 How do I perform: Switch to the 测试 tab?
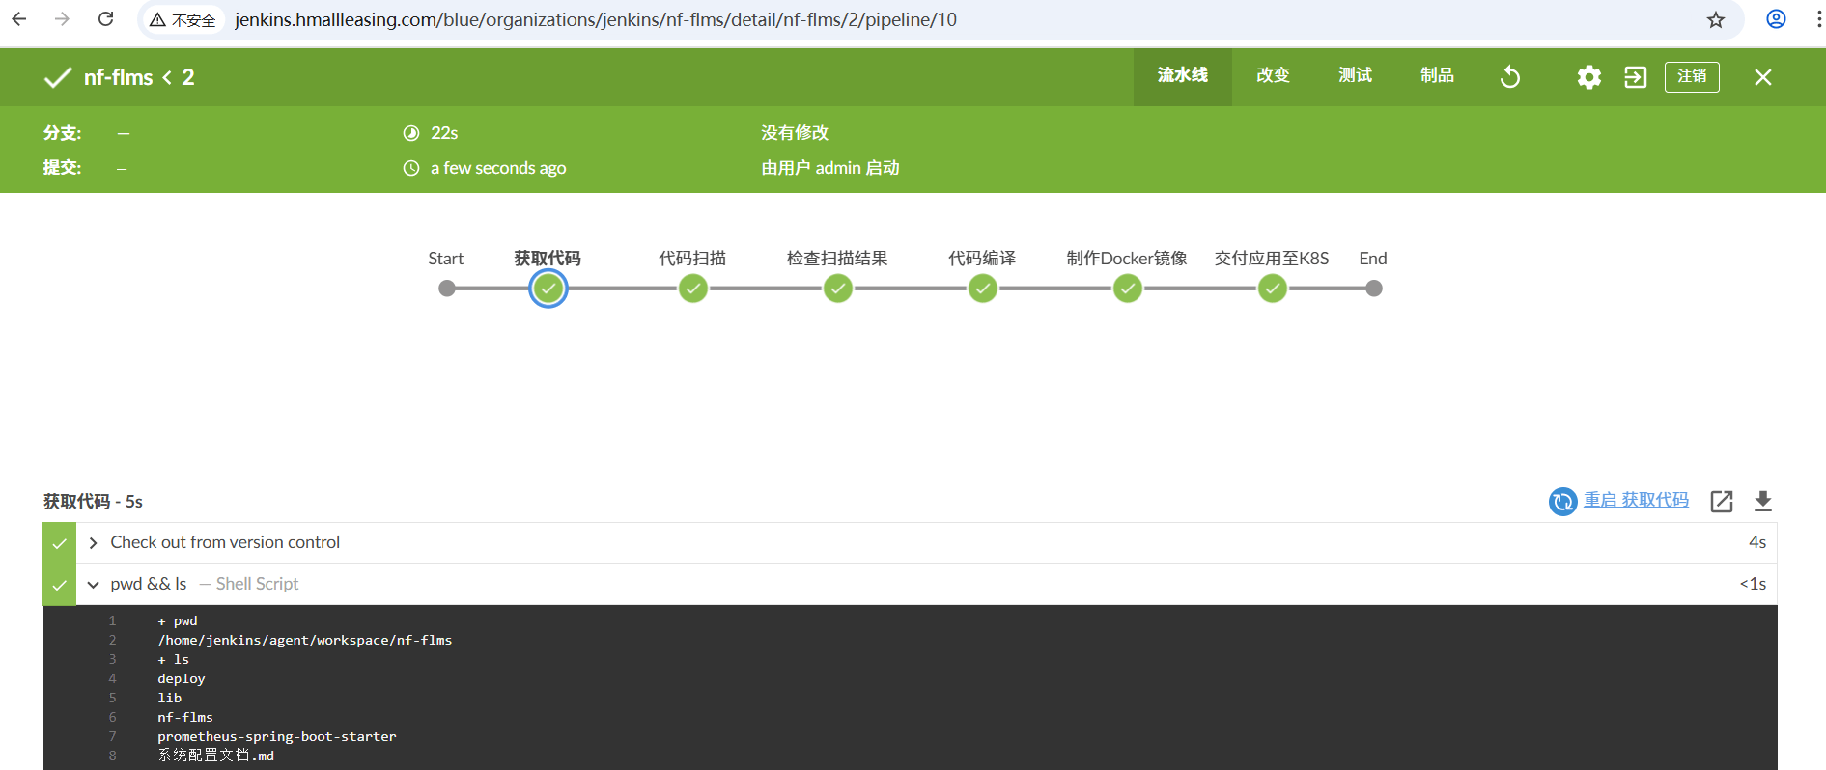(x=1354, y=75)
